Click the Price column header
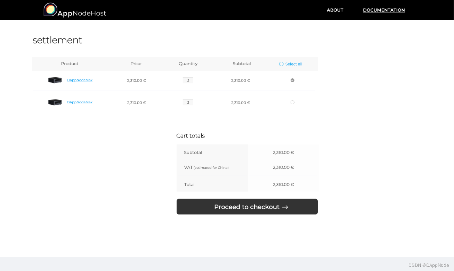The height and width of the screenshot is (271, 454). (x=136, y=64)
